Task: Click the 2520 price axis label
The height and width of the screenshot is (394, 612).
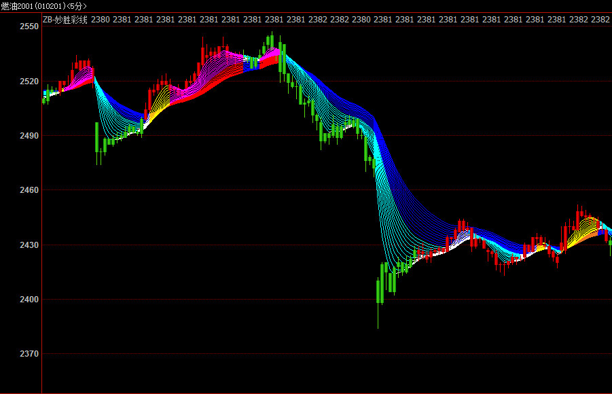Action: (29, 82)
